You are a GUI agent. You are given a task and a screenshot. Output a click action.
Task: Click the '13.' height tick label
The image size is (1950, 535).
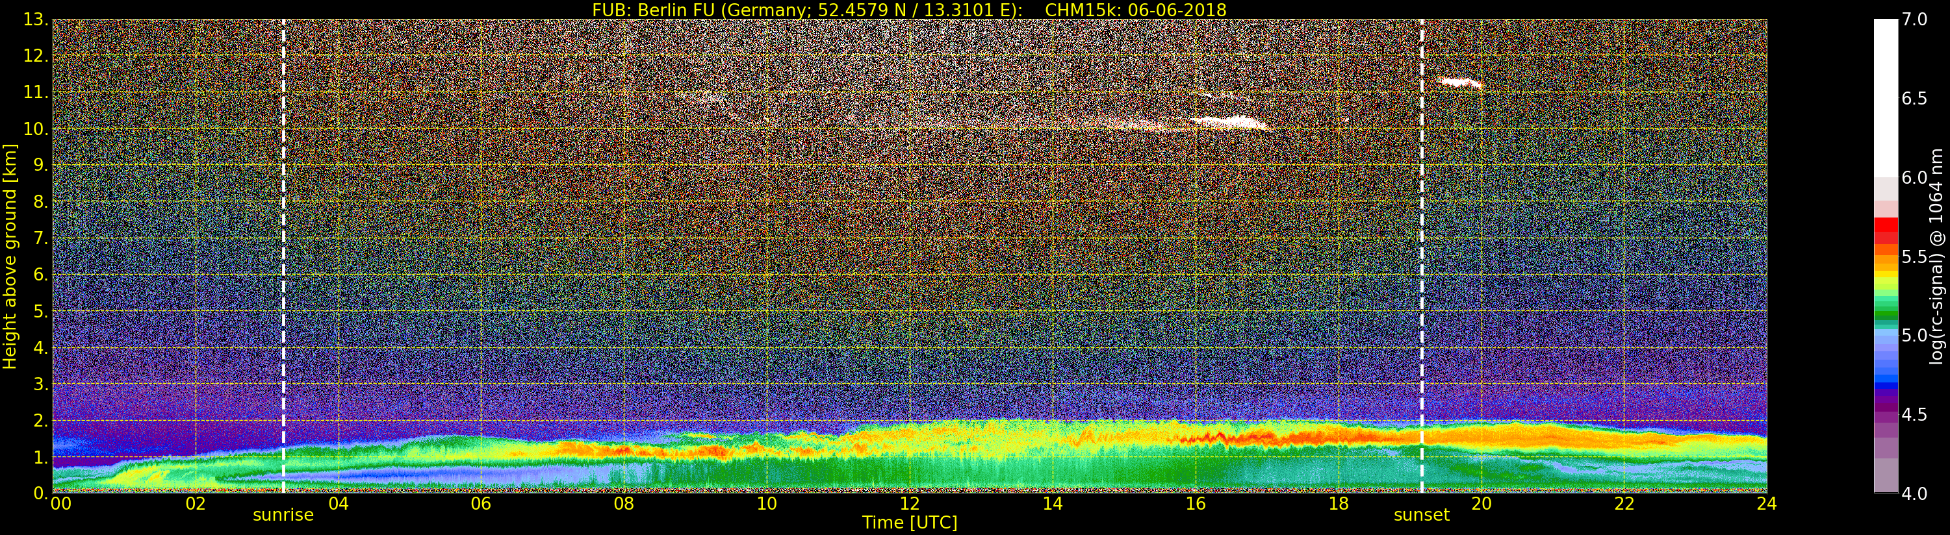click(x=36, y=19)
